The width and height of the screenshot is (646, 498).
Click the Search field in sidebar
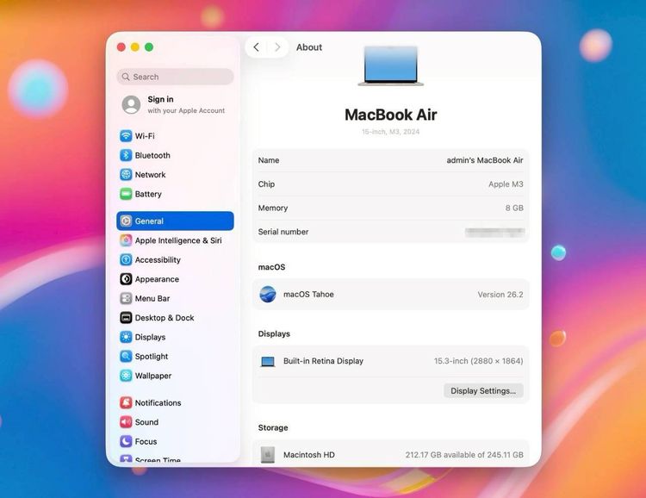pos(176,77)
